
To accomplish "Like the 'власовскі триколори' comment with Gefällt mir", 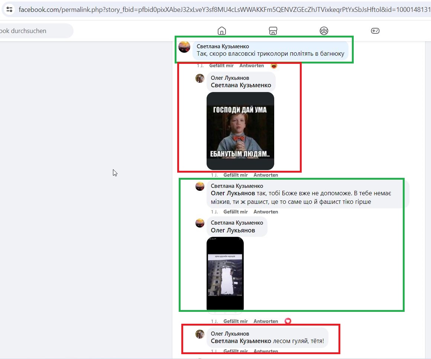I will coord(221,66).
